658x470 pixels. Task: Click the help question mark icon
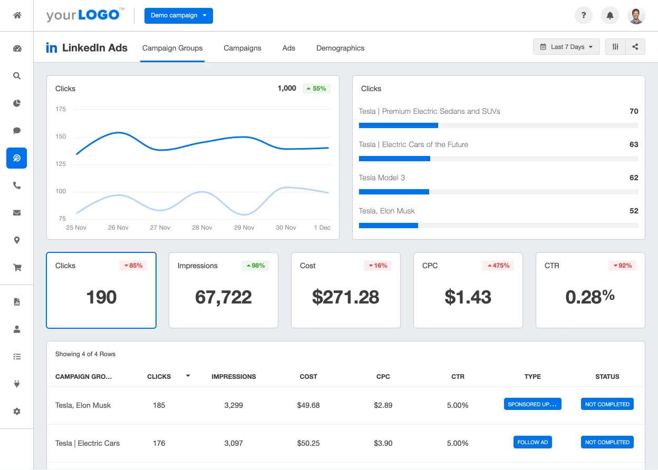pos(584,15)
